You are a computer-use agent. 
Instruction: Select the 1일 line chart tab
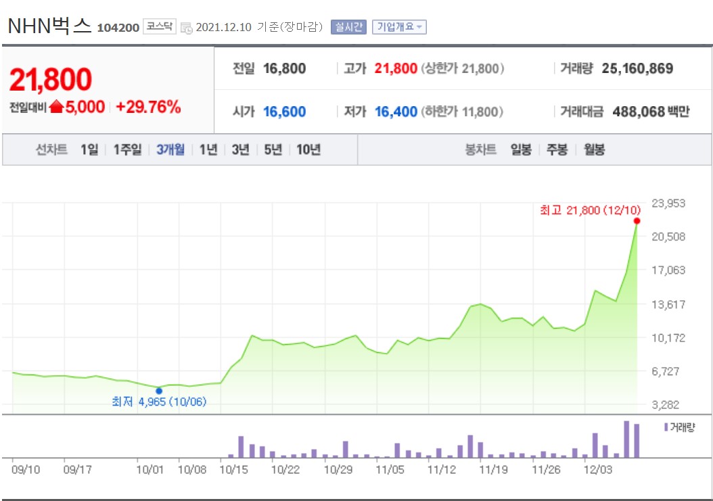point(89,149)
